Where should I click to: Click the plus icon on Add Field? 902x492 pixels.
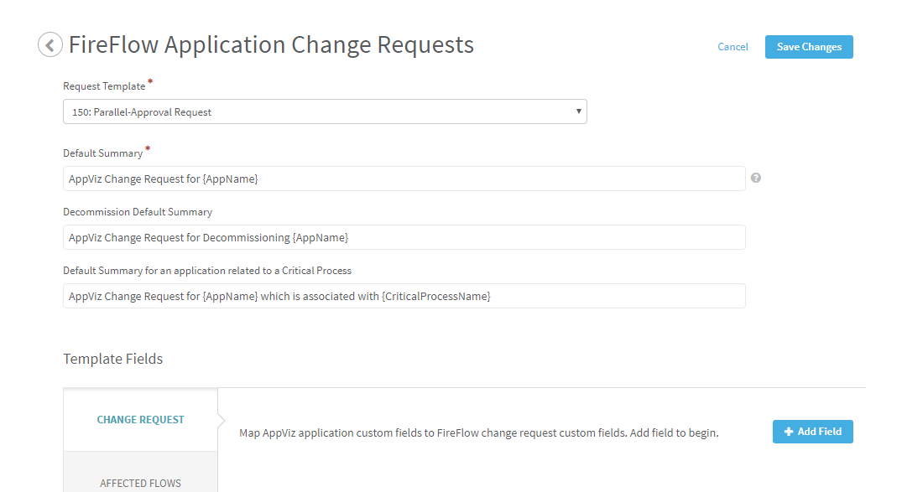[x=788, y=432]
